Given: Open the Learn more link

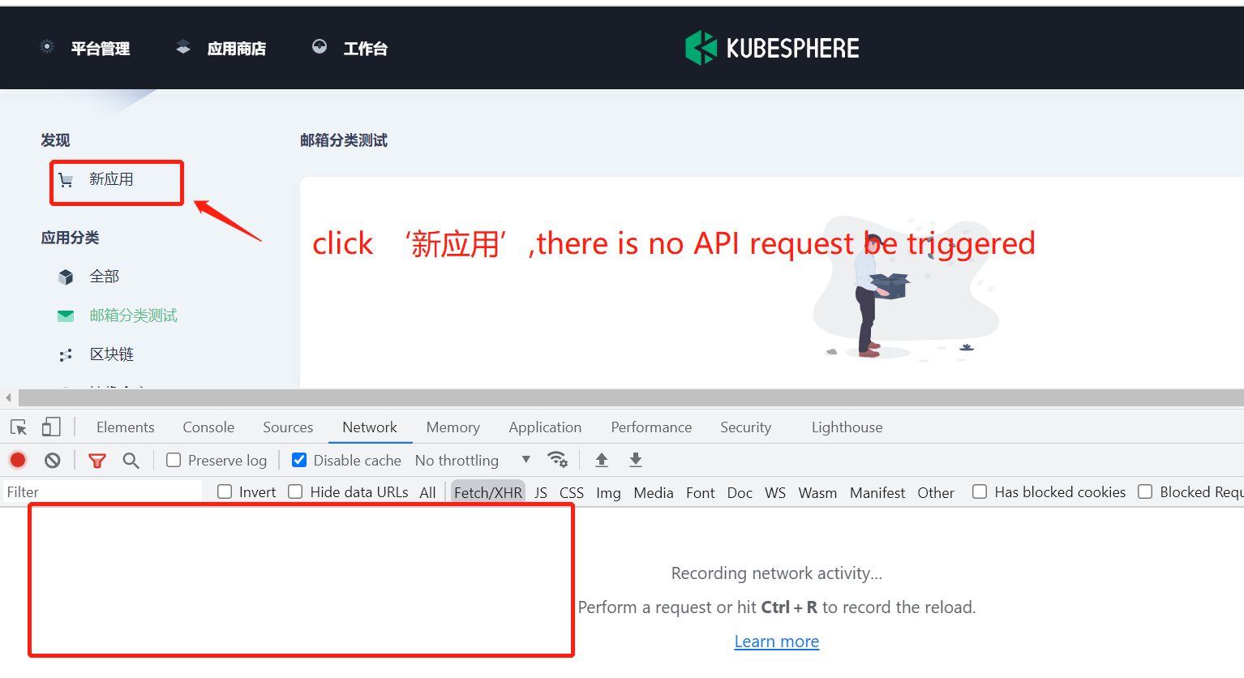Looking at the screenshot, I should 775,641.
